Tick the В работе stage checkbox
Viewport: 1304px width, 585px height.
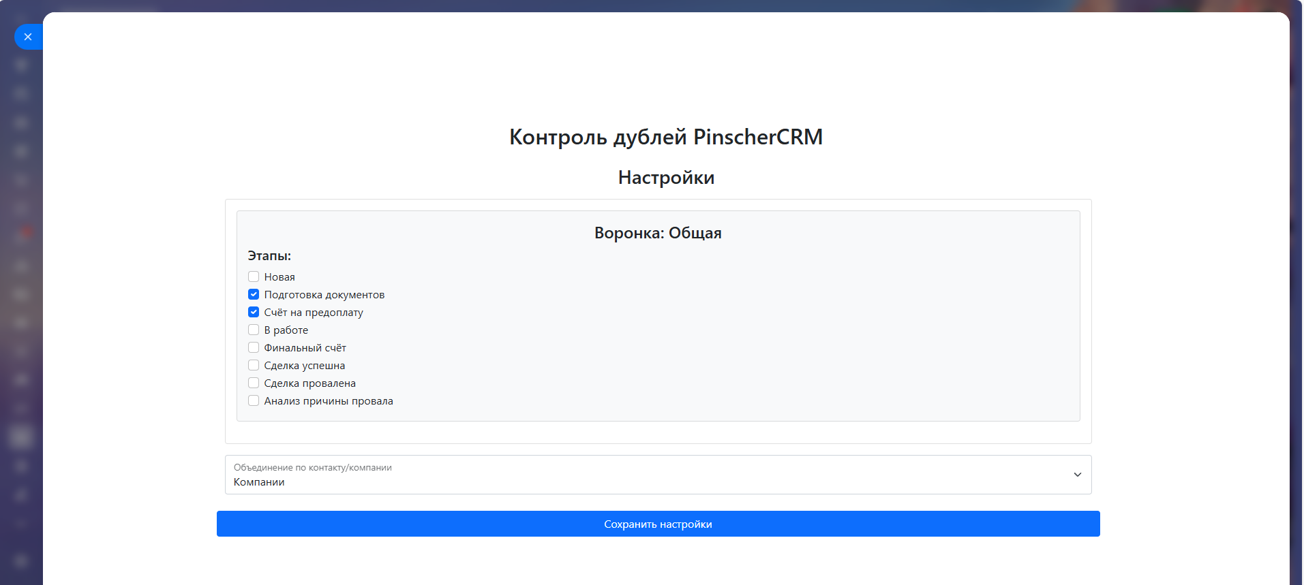(254, 330)
